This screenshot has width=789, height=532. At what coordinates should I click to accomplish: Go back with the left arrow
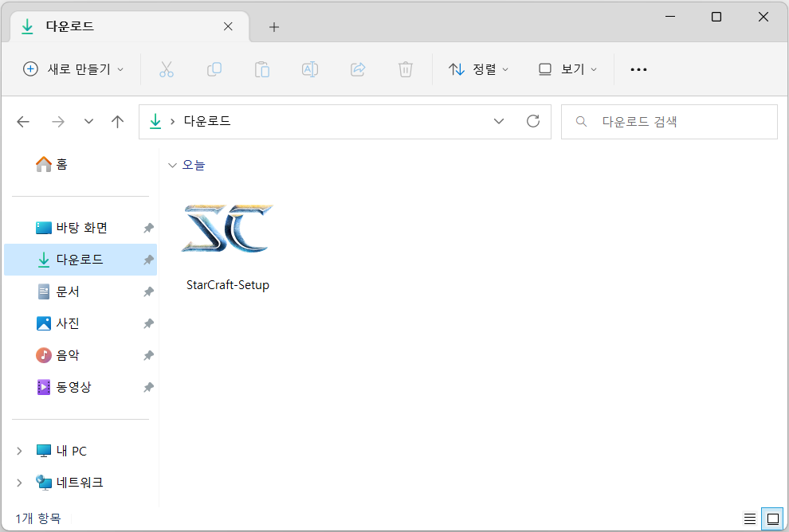tap(23, 122)
